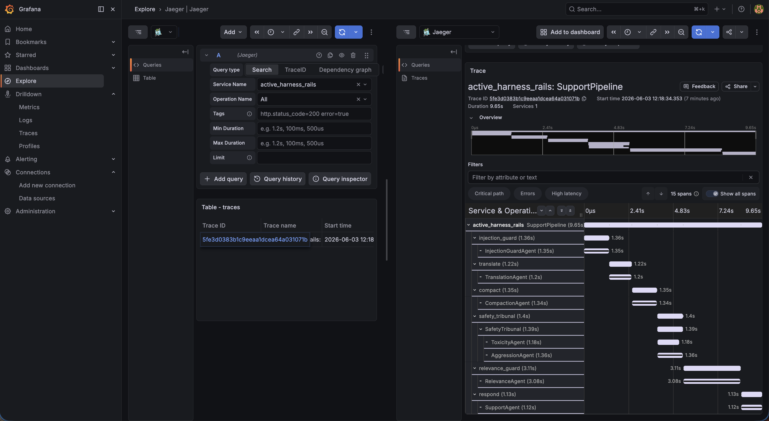Screen dimensions: 769x421
Task: Collapse left pane outline sidebar
Action: 185,52
